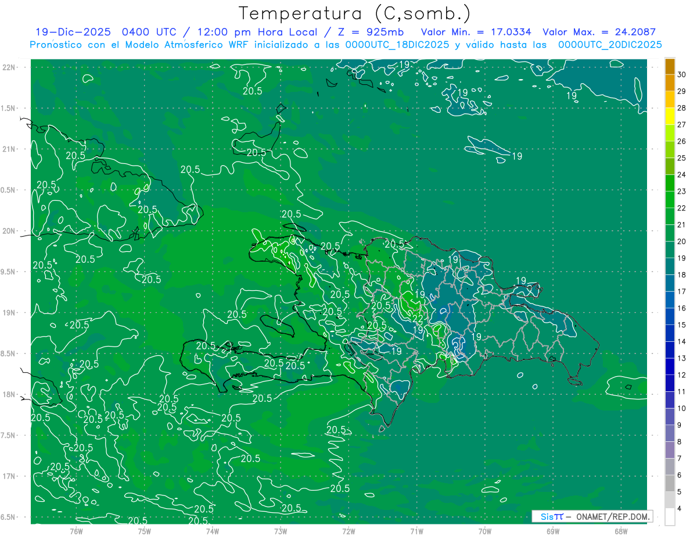Screen dimensions: 697x539
Task: Click the '9.5N' latitude axis label
Action: pyautogui.click(x=8, y=272)
